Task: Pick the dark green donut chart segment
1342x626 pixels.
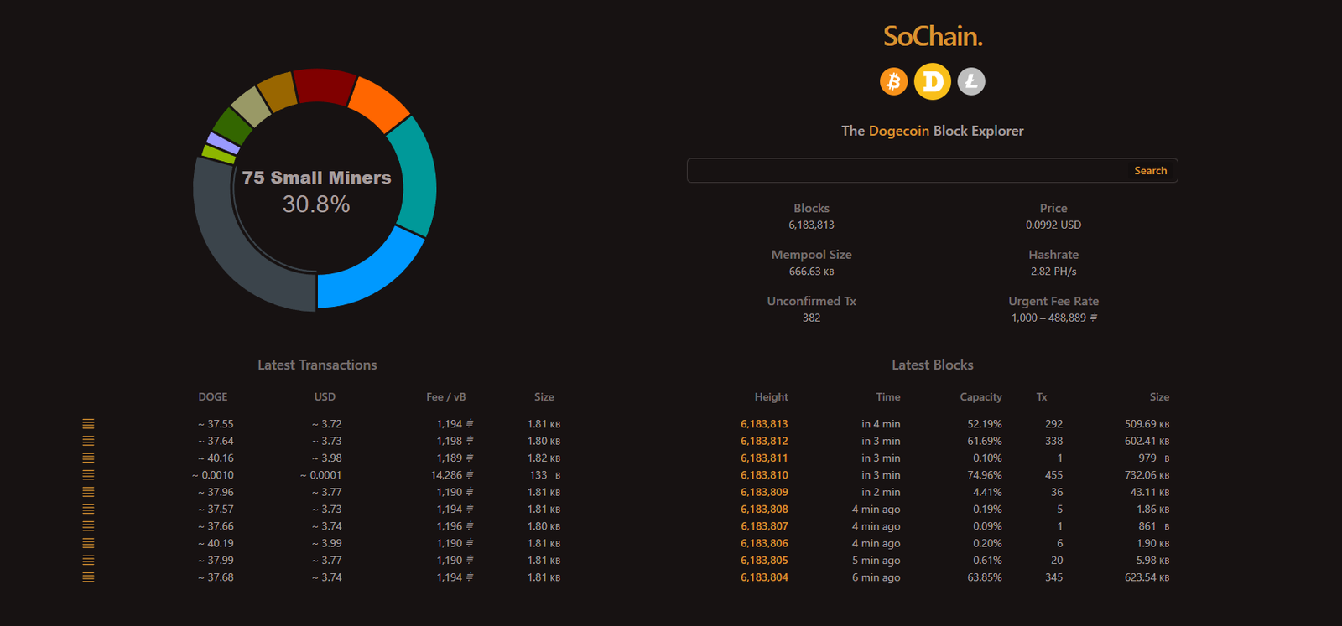Action: (232, 126)
